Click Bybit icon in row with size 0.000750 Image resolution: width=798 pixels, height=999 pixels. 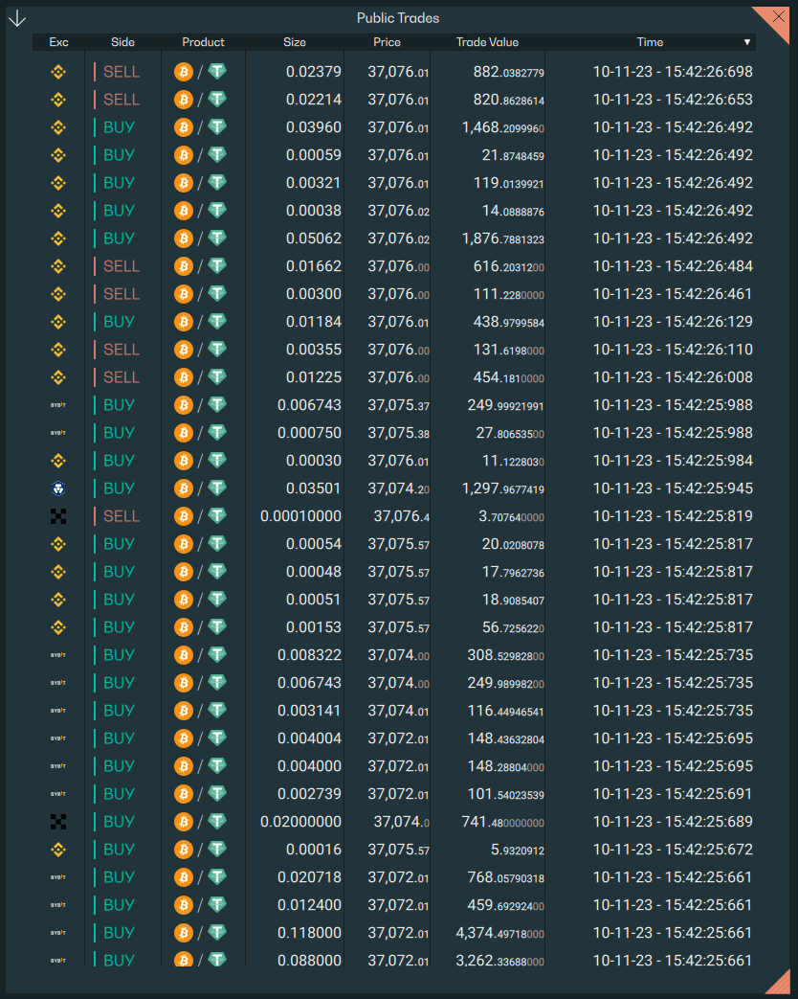click(58, 433)
